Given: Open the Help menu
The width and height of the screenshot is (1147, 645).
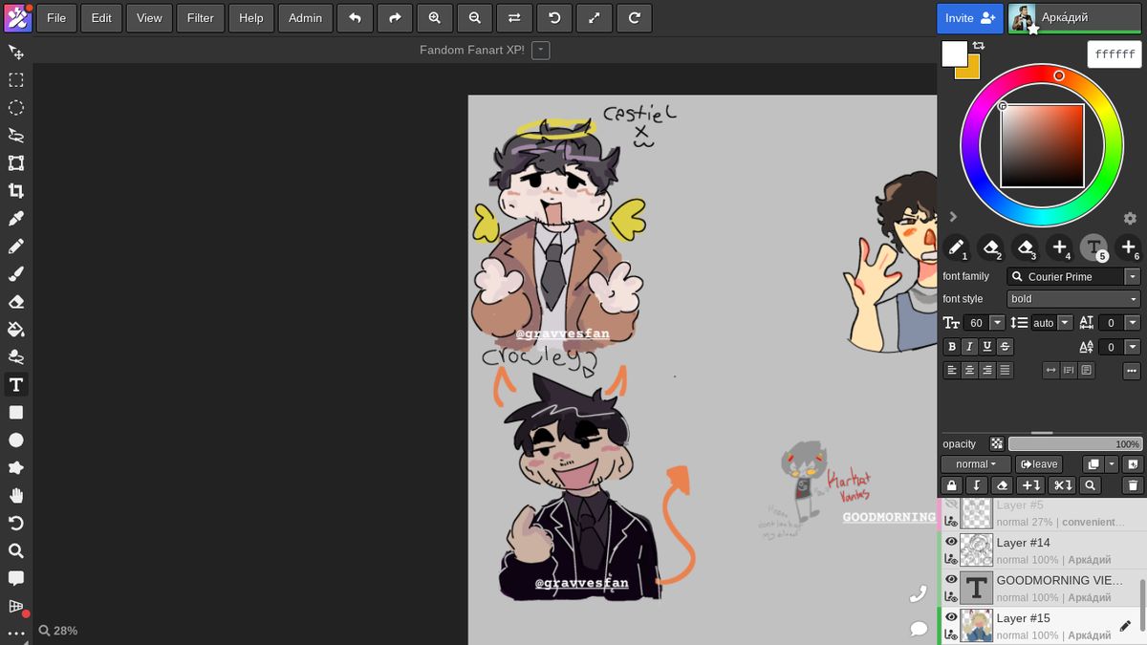Looking at the screenshot, I should point(251,17).
